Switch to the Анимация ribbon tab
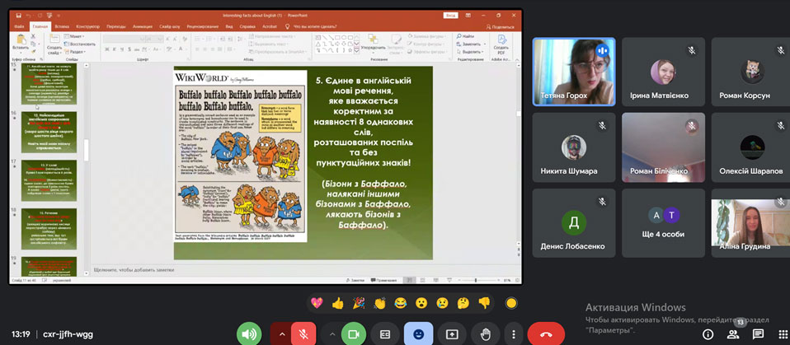Image resolution: width=790 pixels, height=345 pixels. coord(143,26)
